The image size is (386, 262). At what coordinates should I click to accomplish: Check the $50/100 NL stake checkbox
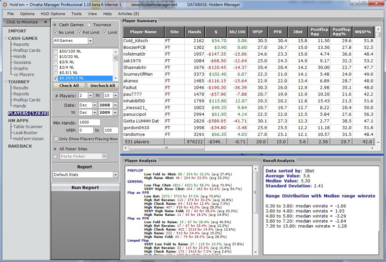click(x=56, y=51)
